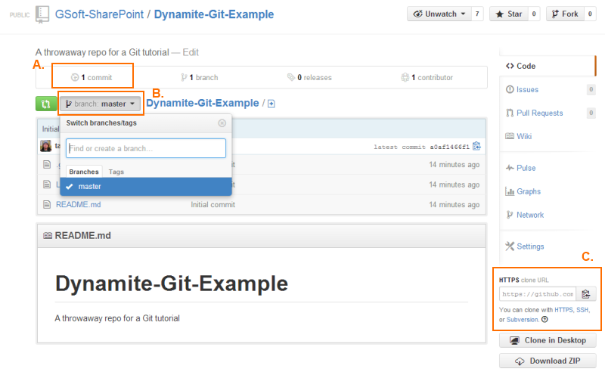Select the master branch entry
Image resolution: width=605 pixels, height=375 pixels.
click(x=146, y=187)
